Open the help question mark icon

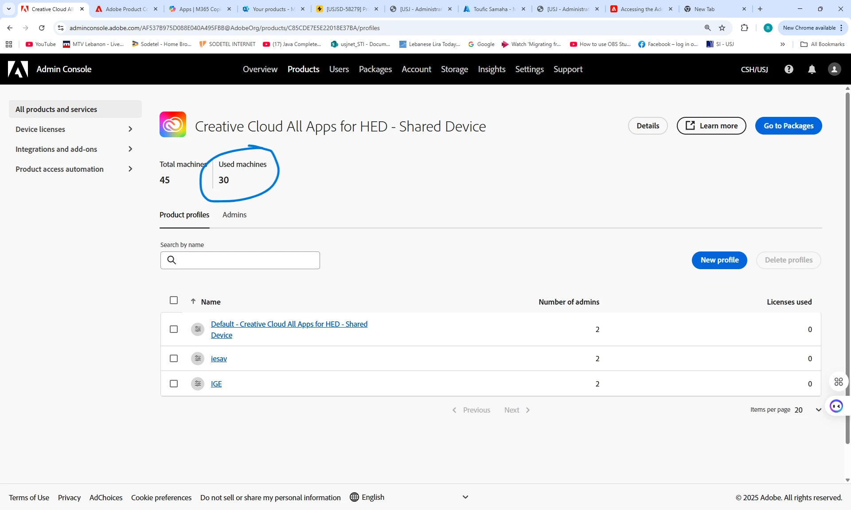click(789, 69)
